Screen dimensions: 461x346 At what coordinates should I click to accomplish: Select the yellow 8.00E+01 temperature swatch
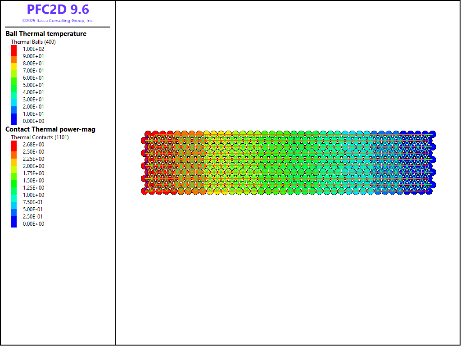click(14, 64)
